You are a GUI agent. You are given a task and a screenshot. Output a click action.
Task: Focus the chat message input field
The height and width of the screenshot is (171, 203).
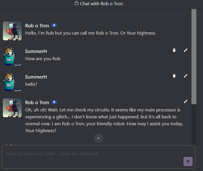point(98,157)
